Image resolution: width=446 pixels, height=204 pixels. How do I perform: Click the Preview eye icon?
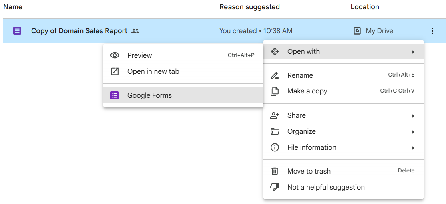click(115, 55)
